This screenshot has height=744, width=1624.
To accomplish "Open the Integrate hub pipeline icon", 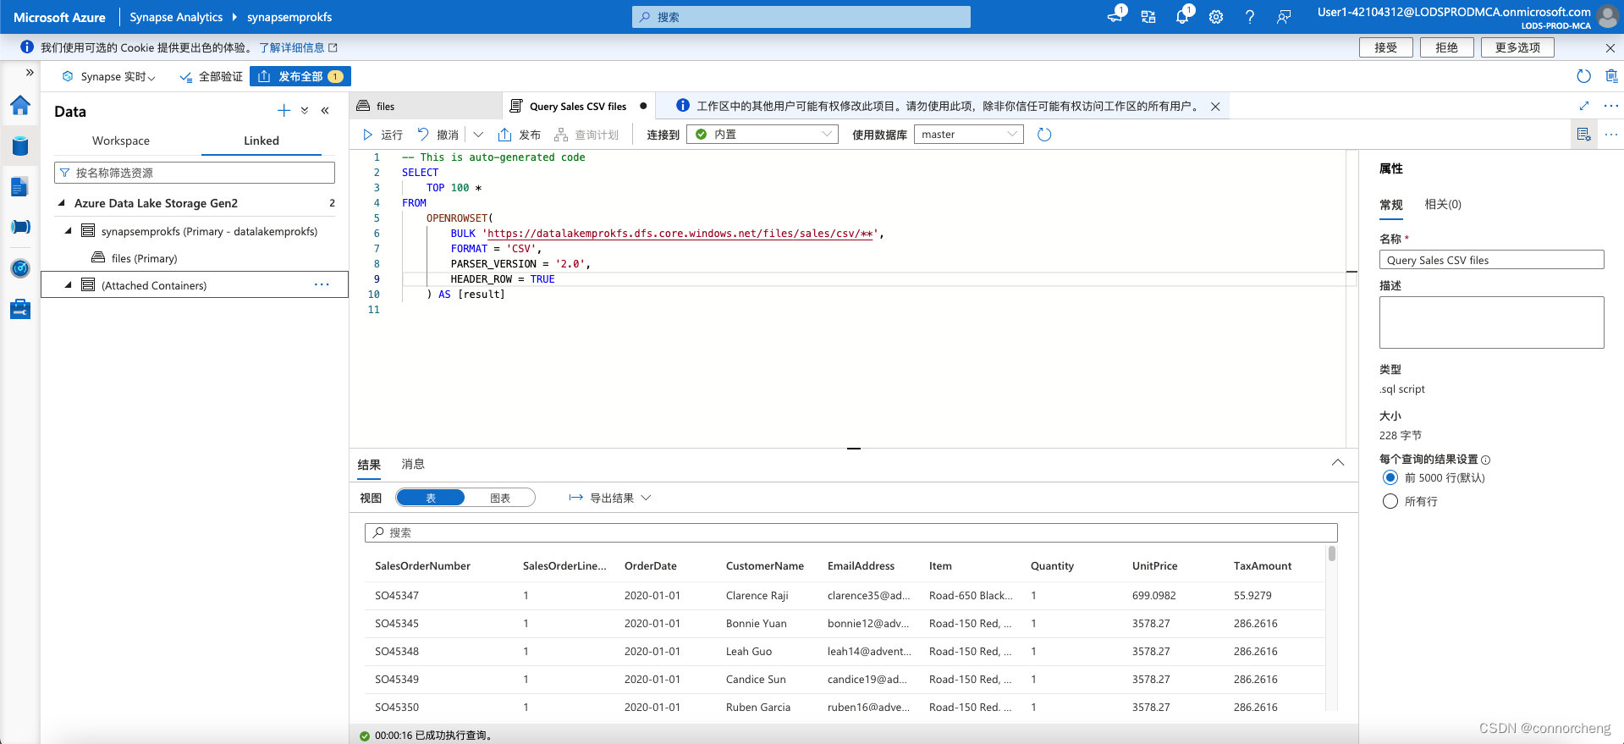I will (x=20, y=227).
